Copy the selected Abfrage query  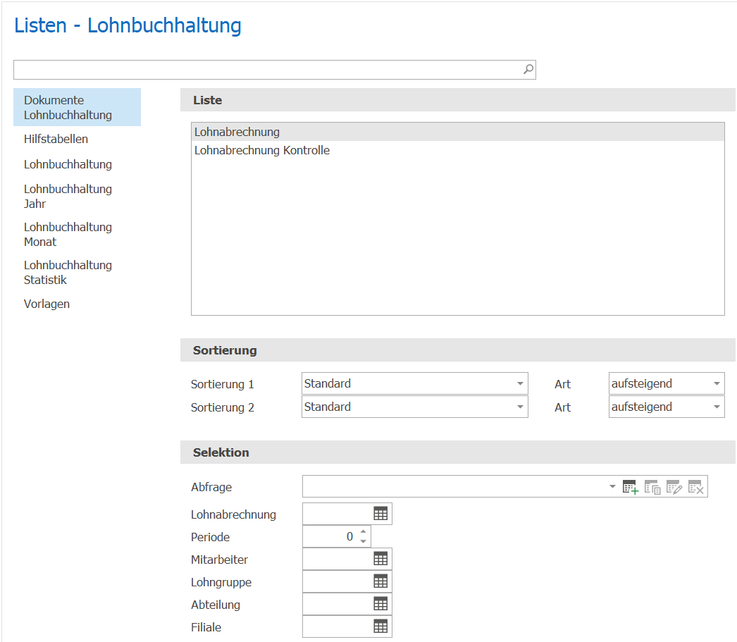pos(652,487)
